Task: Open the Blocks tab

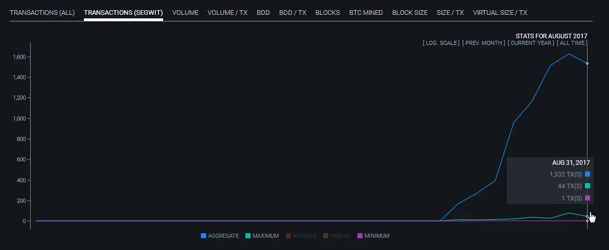Action: coord(327,12)
